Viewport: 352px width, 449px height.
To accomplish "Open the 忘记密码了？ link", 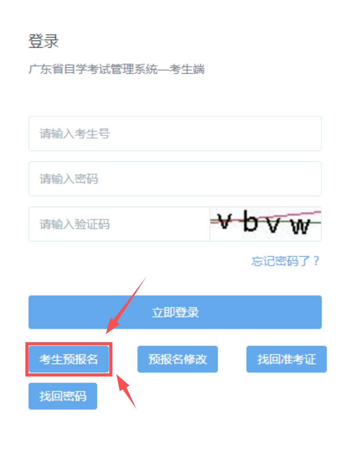I will (x=285, y=261).
